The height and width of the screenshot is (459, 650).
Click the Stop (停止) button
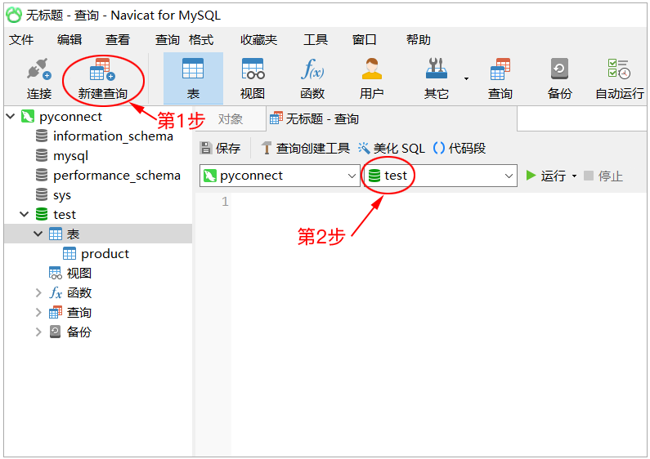tap(603, 176)
